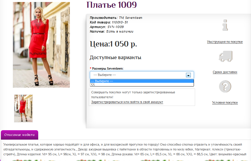Open the Сроки доставки link
The width and height of the screenshot is (251, 161).
225,72
